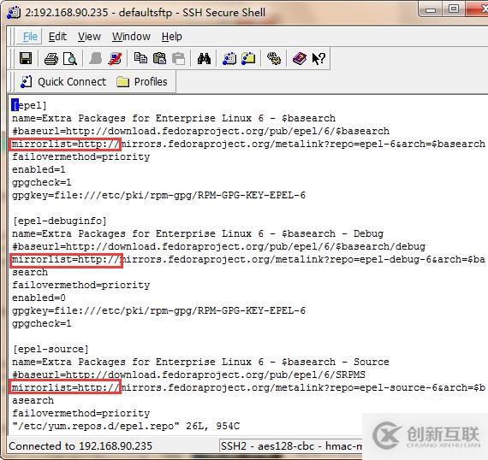The height and width of the screenshot is (460, 488).
Task: Click the failovermethod=priority line under [epel-debuginfo]
Action: pyautogui.click(x=80, y=285)
